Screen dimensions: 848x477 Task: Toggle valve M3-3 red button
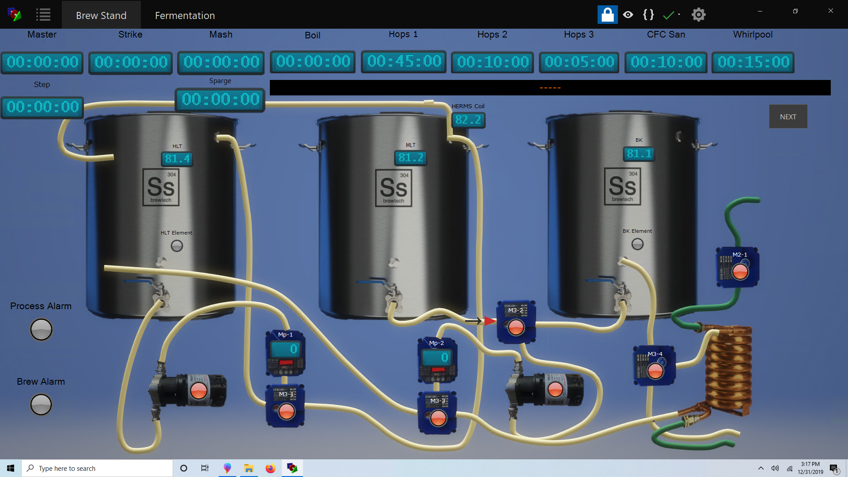[x=438, y=418]
